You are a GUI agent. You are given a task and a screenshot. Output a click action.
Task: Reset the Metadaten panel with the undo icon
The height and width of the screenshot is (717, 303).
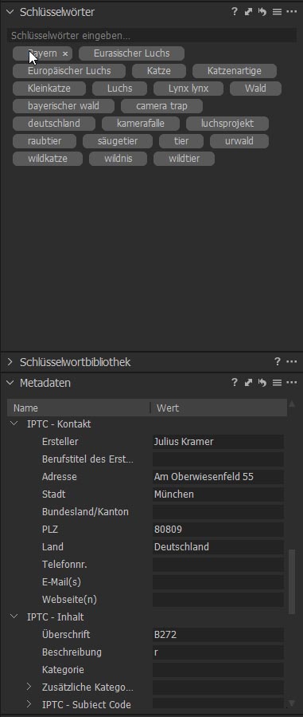pyautogui.click(x=262, y=383)
